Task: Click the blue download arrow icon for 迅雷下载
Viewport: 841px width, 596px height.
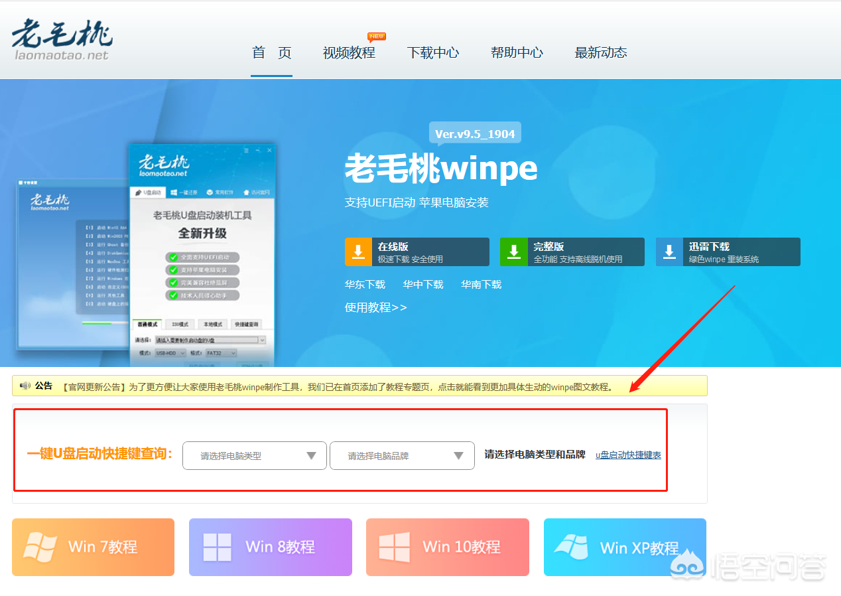Action: [669, 252]
